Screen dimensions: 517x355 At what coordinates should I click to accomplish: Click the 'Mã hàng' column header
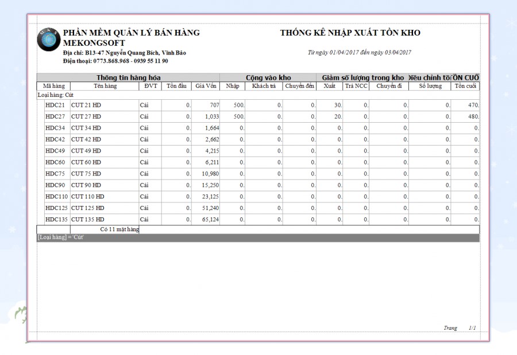tap(54, 86)
